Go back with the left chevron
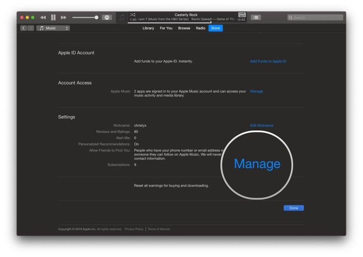The height and width of the screenshot is (257, 363). coord(24,28)
